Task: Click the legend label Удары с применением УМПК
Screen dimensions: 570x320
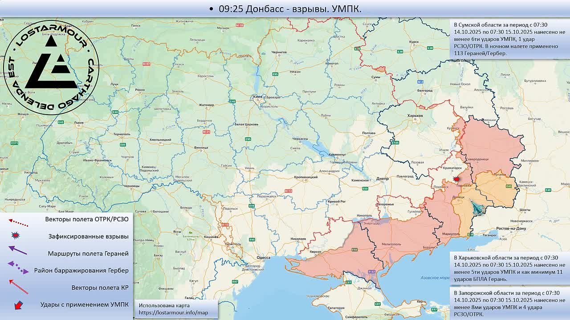Action: (84, 304)
